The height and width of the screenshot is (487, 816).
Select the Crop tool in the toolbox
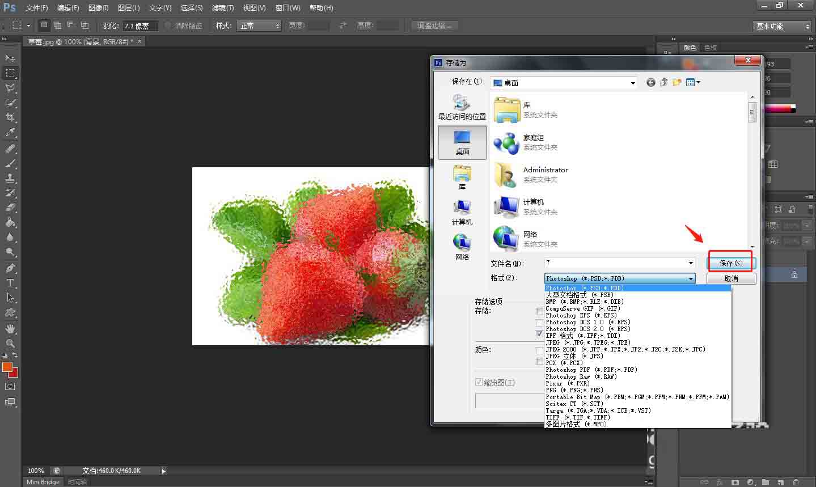click(10, 117)
